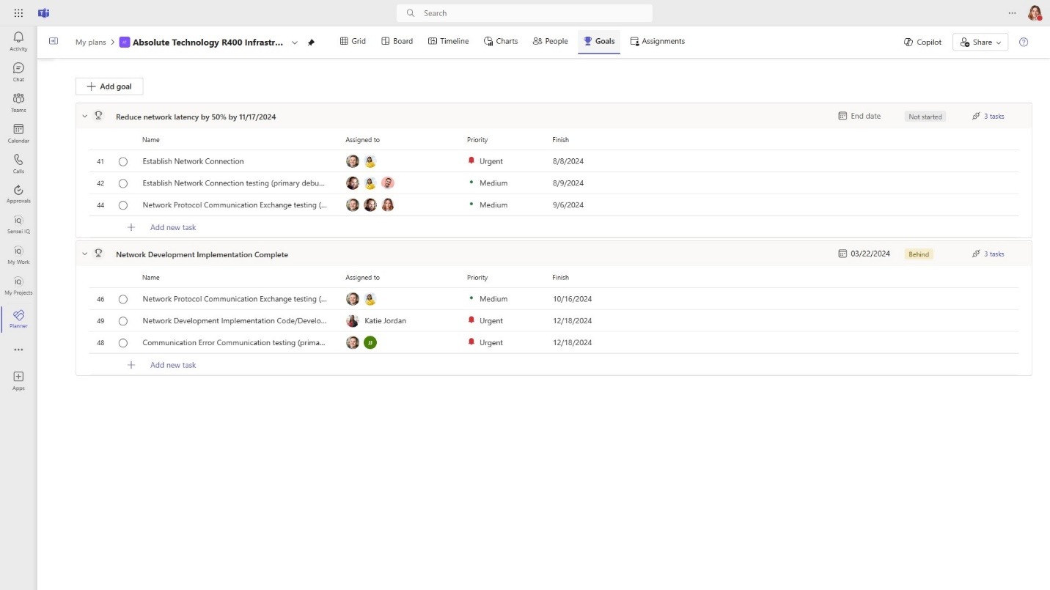The image size is (1050, 590).
Task: Add new task under Reduce network latency goal
Action: pyautogui.click(x=173, y=227)
